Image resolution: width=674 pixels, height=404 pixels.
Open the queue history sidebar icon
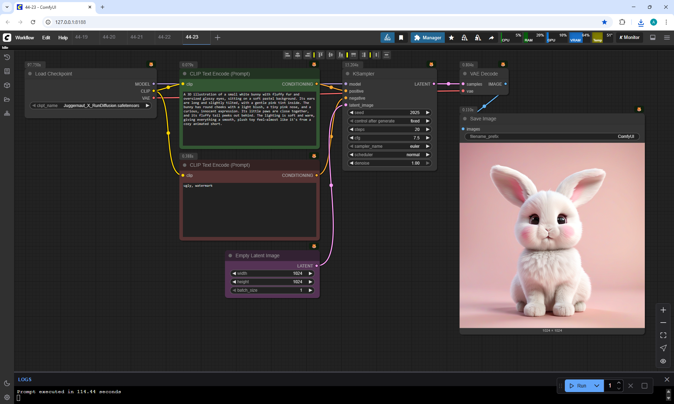(7, 57)
